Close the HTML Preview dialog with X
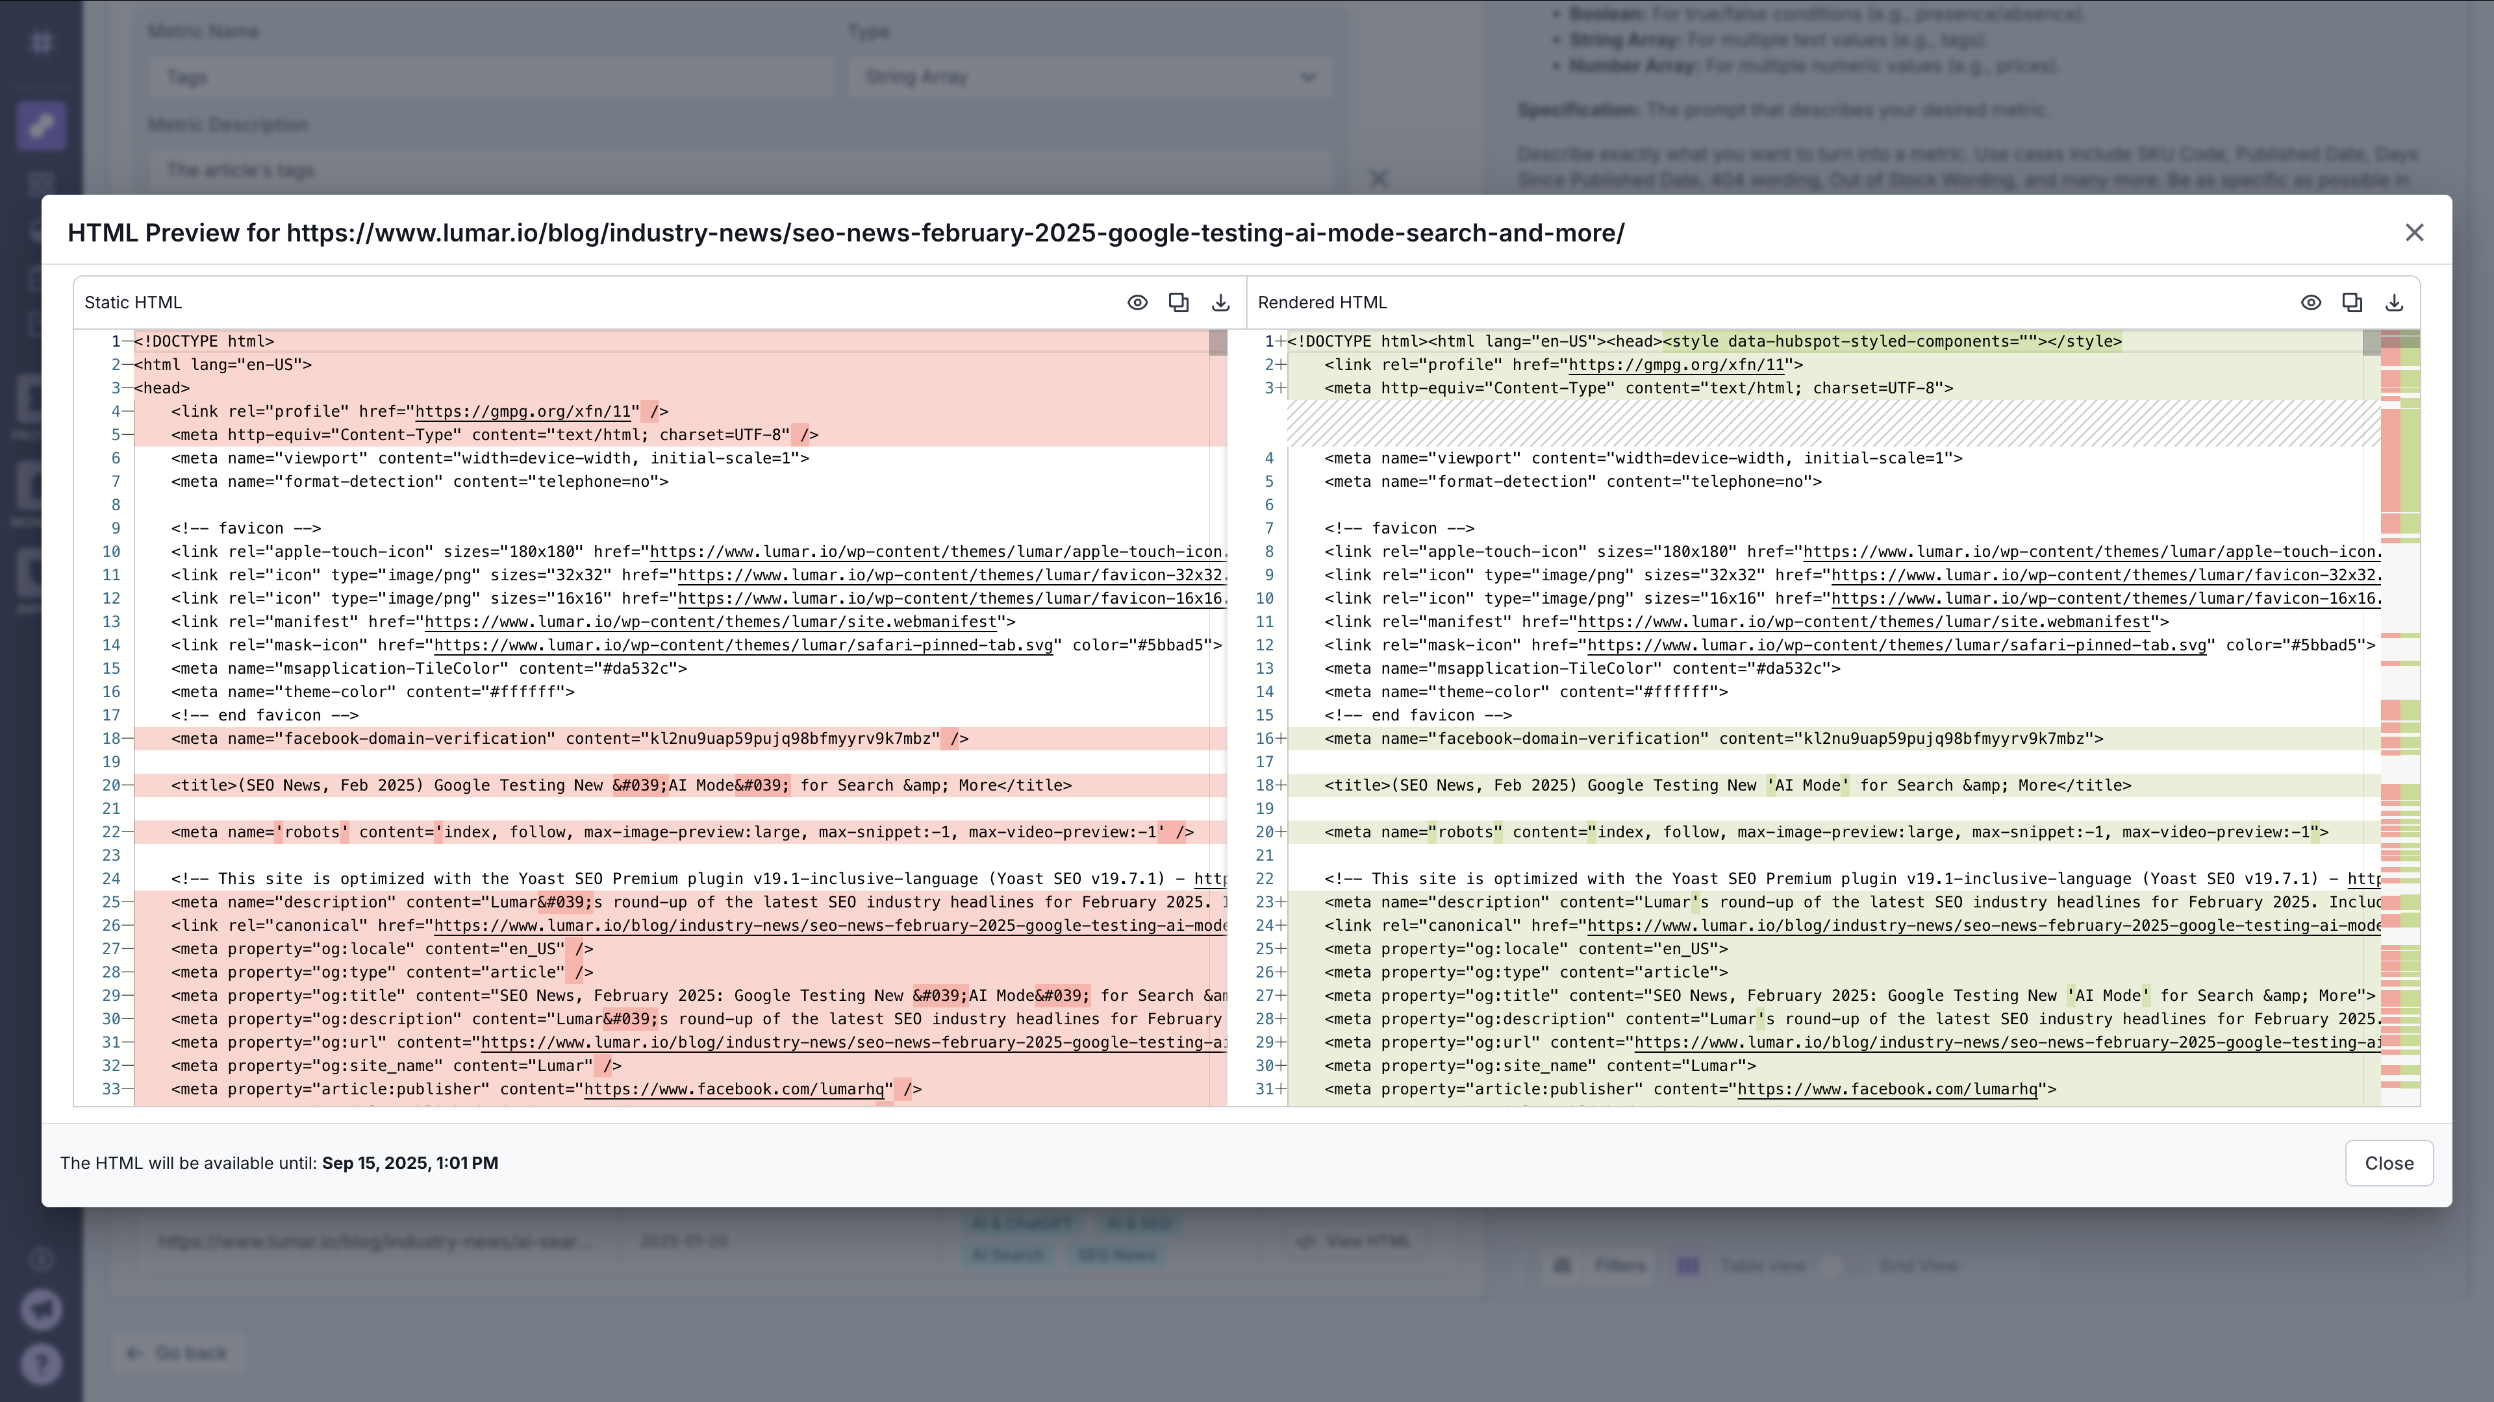 2415,233
